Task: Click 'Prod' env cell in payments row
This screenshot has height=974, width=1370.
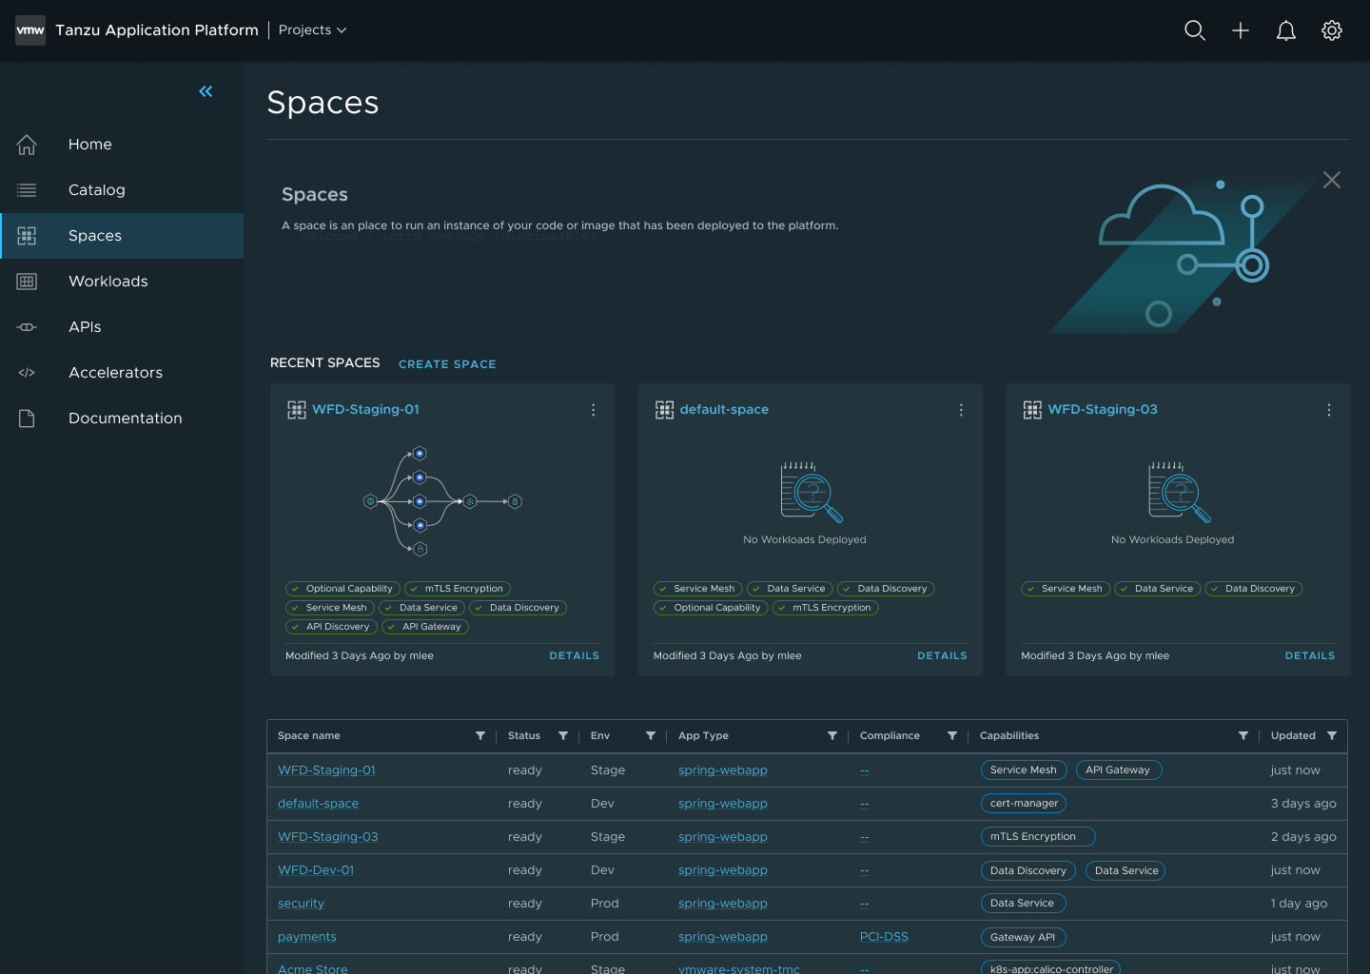Action: pyautogui.click(x=604, y=937)
